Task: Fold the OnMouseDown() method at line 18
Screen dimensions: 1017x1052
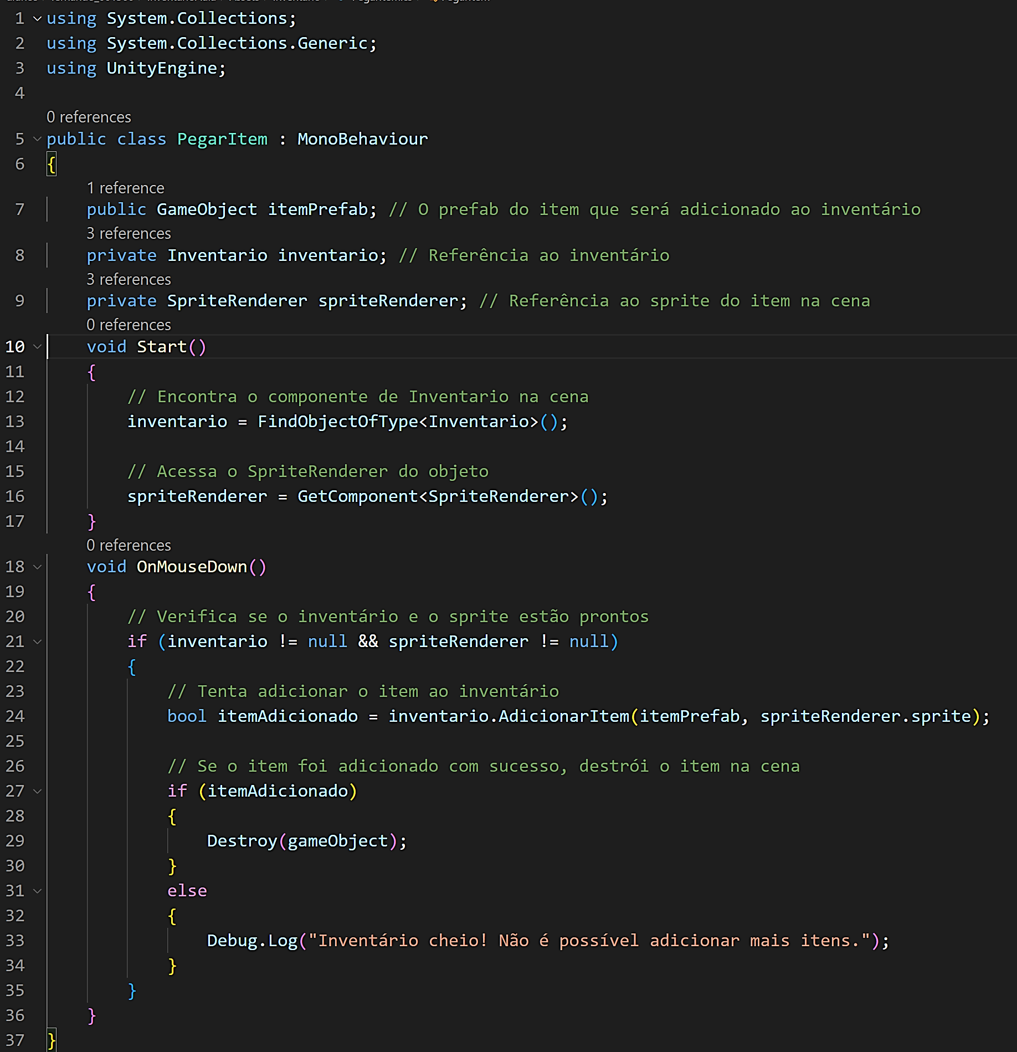Action: point(37,567)
